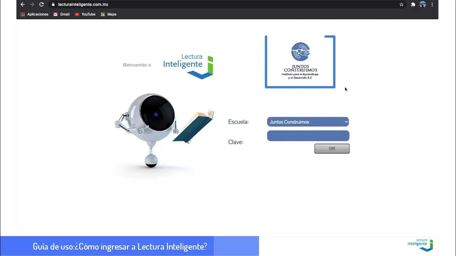The height and width of the screenshot is (256, 456).
Task: Click the lock icon beside the URL
Action: pyautogui.click(x=53, y=5)
